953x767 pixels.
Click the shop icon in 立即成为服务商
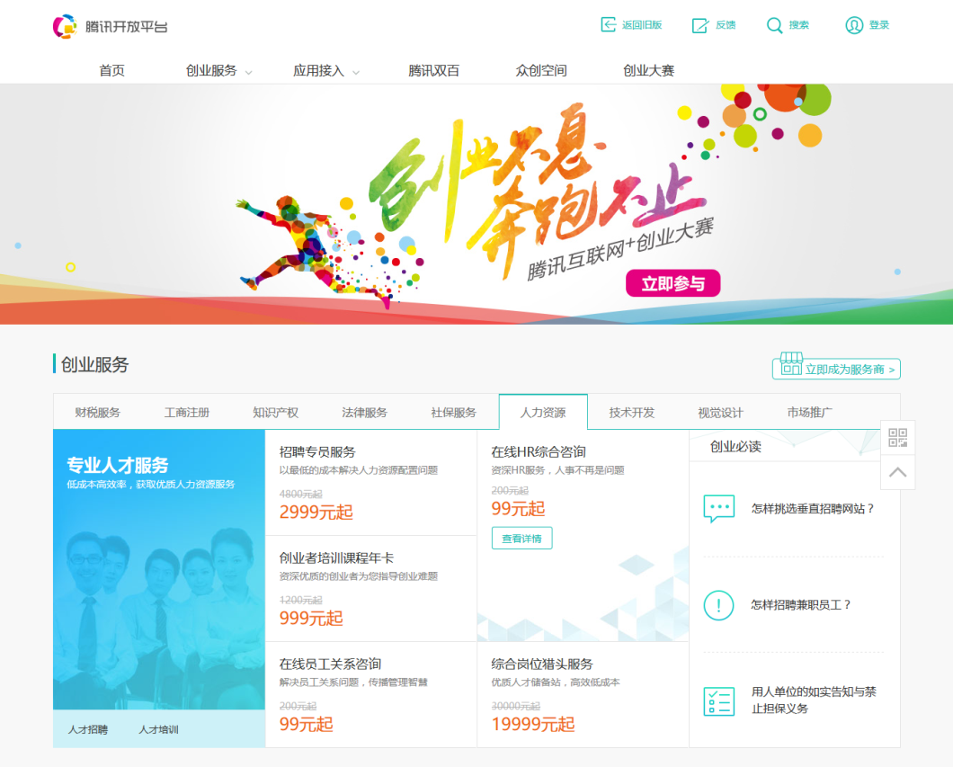[x=791, y=363]
